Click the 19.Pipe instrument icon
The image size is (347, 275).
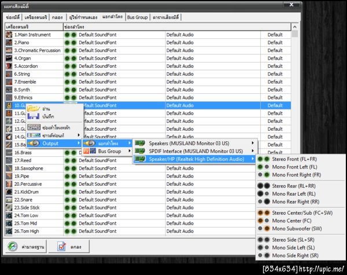click(x=9, y=176)
